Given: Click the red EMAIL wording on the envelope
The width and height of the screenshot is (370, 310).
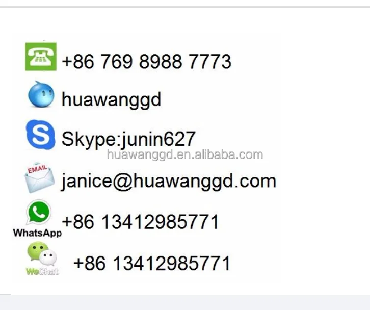Looking at the screenshot, I should pos(38,169).
